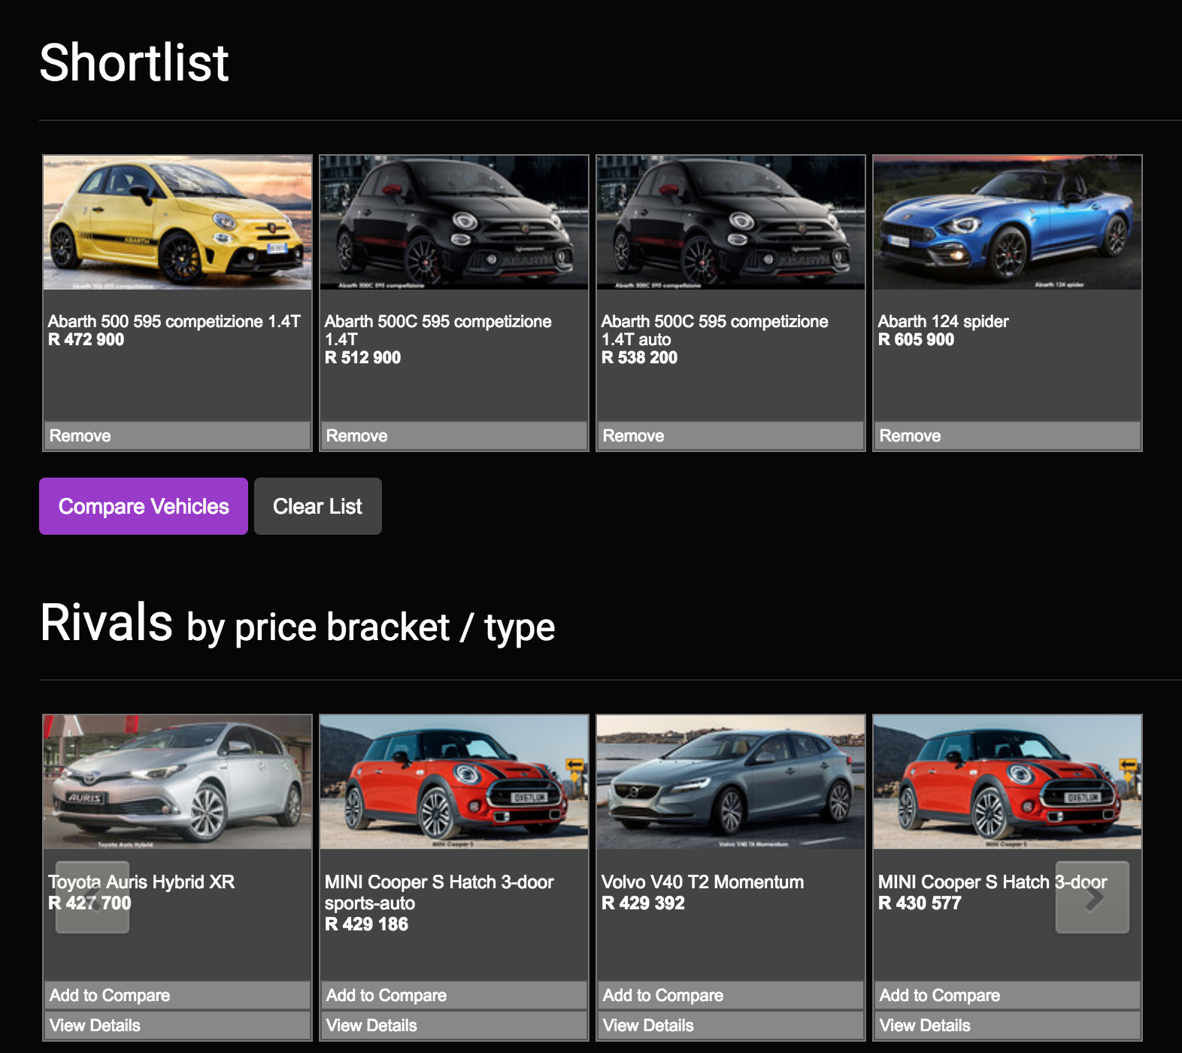
Task: Click the Rivals by price bracket heading
Action: tap(298, 624)
